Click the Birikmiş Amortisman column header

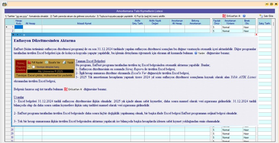point(195,22)
